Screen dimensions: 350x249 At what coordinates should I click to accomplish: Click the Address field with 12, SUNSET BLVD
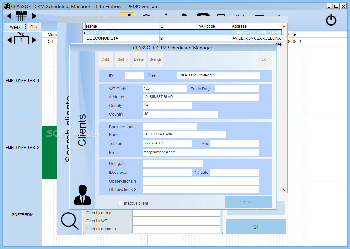point(201,97)
